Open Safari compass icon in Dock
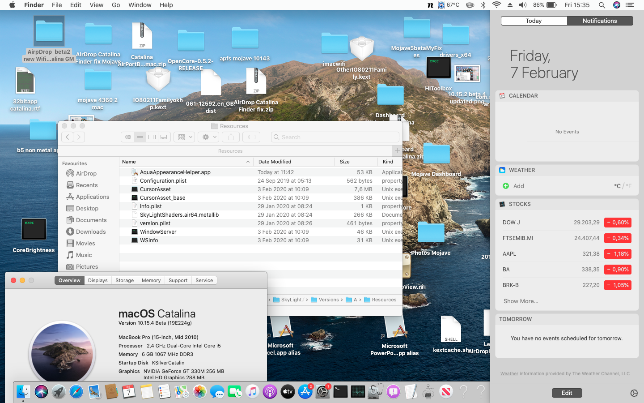Viewport: 644px width, 403px height. pos(76,392)
